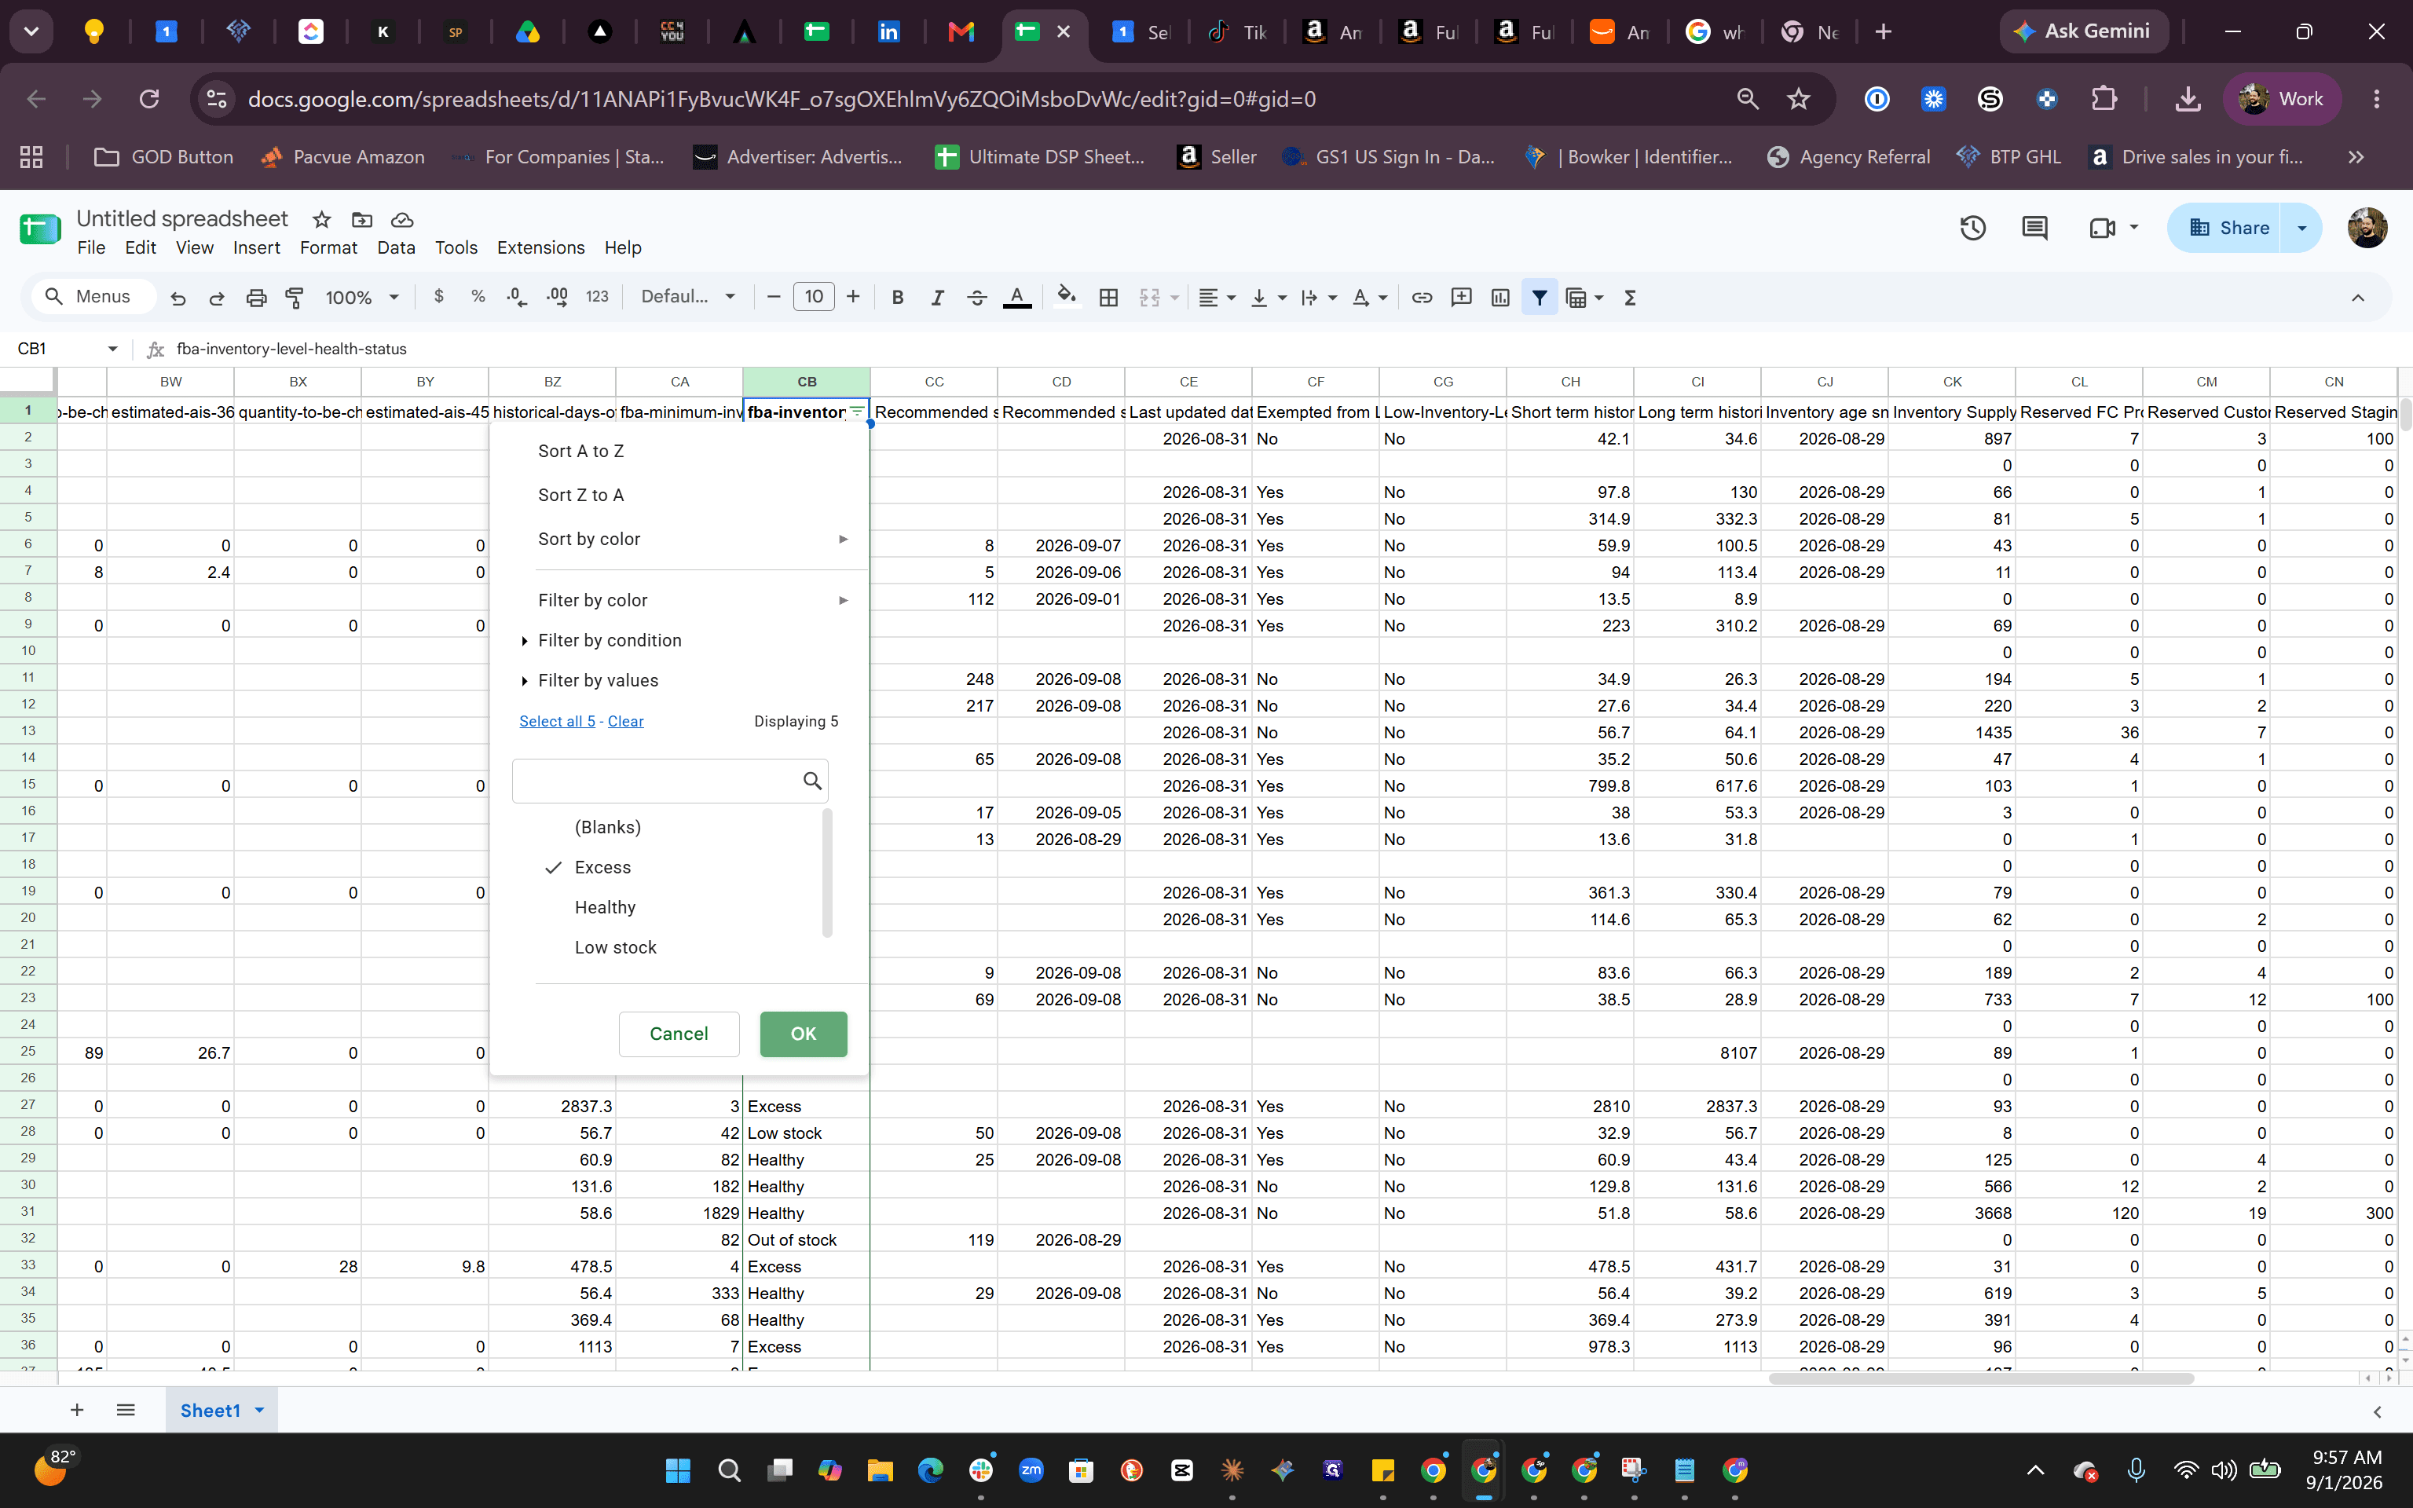Star the Untitled spreadsheet
This screenshot has height=1508, width=2413.
(x=321, y=219)
